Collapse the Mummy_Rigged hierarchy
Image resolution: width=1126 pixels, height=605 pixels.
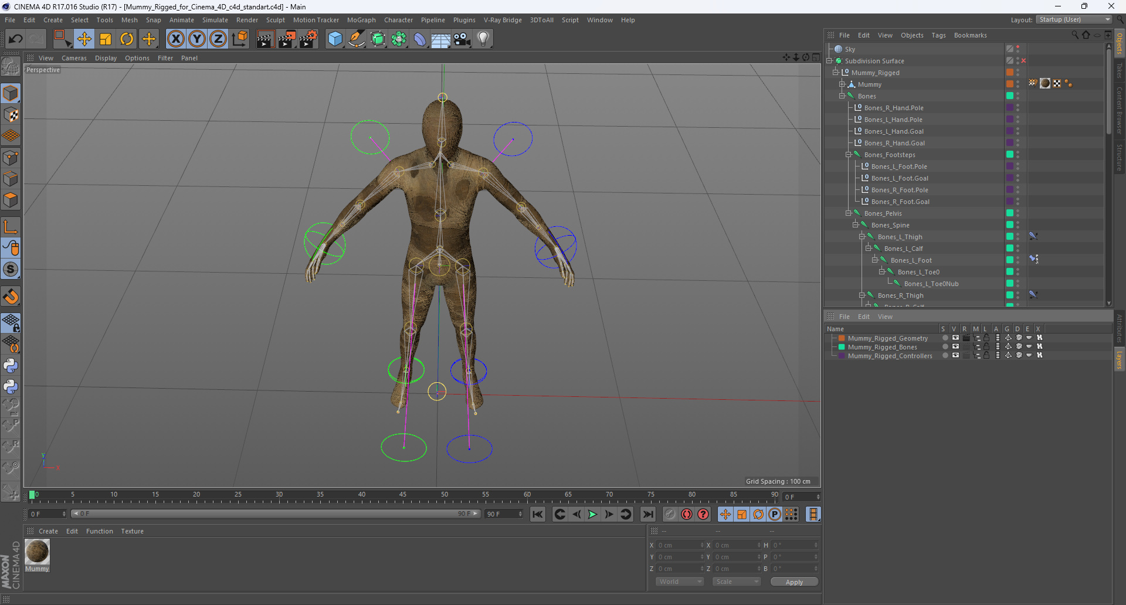click(x=836, y=72)
